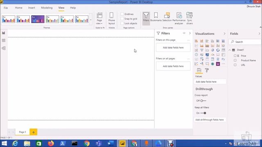Select the stacked bar chart visual
Viewport: 262px width, 147px height.
click(196, 41)
